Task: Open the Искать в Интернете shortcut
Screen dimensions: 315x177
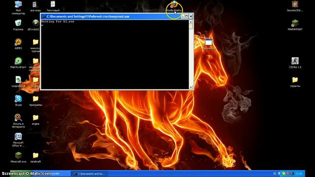Action: 18,118
